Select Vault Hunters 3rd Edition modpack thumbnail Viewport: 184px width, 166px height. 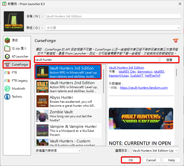point(42,72)
